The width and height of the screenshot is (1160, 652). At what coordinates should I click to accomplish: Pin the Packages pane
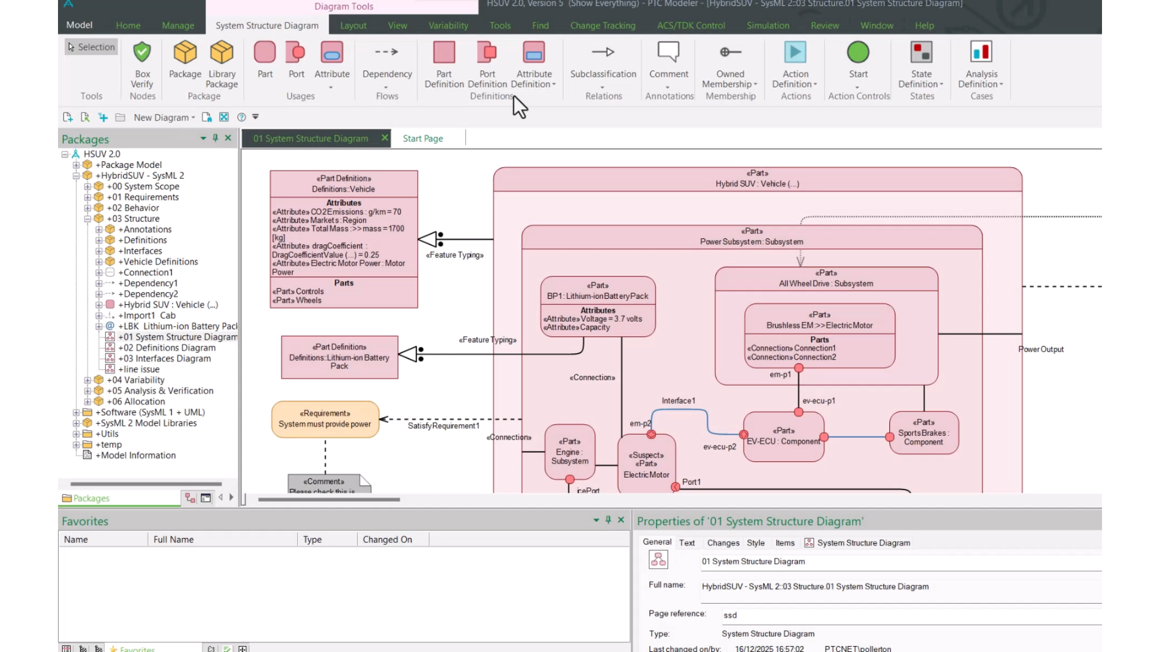click(x=215, y=138)
